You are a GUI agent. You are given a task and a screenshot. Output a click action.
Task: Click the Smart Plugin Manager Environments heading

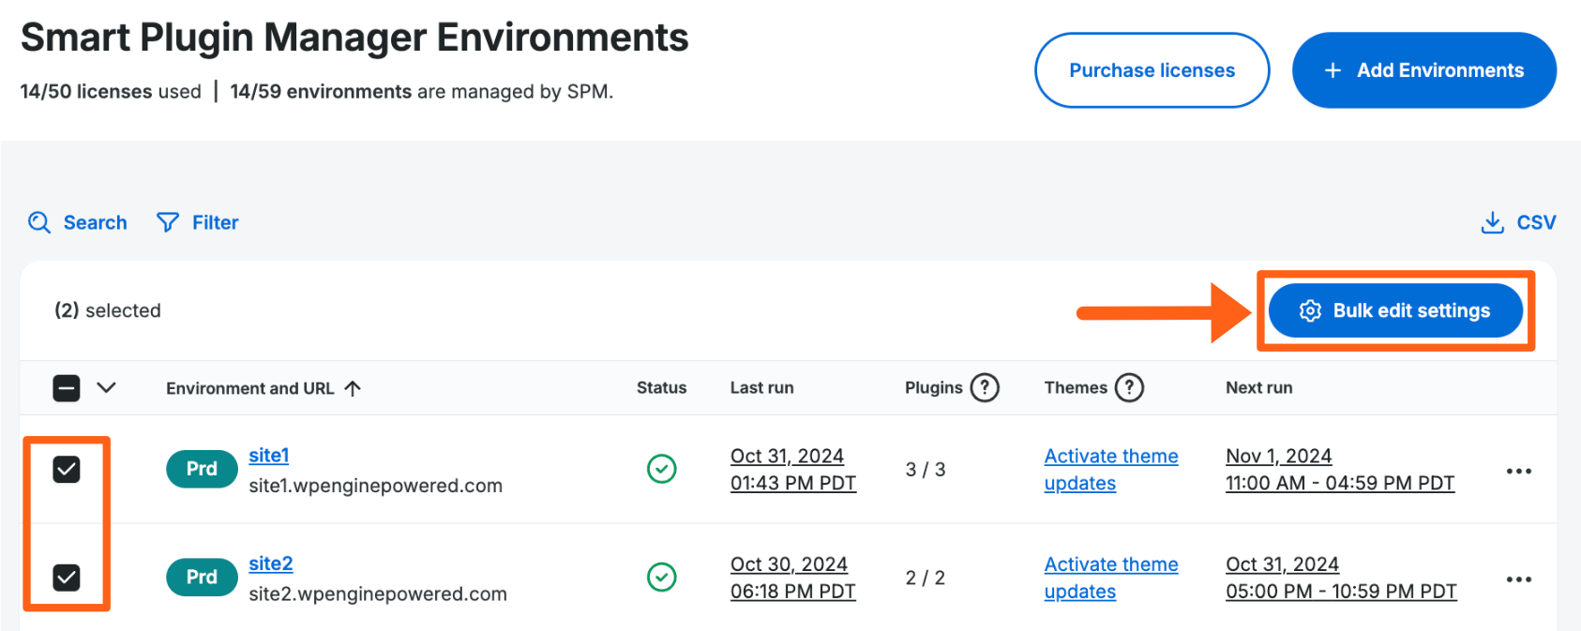[x=354, y=38]
